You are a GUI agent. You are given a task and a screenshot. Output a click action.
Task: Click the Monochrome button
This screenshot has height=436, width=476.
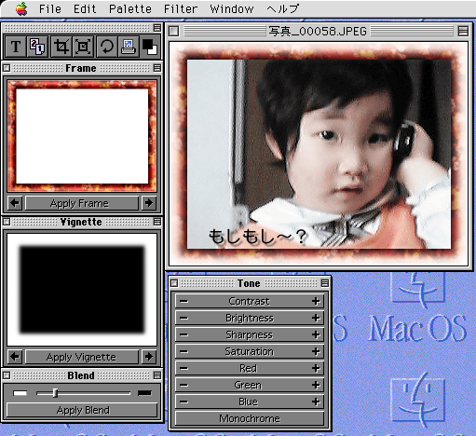pyautogui.click(x=250, y=418)
